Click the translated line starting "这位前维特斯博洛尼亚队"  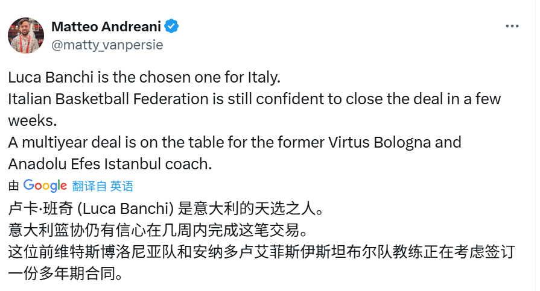(x=261, y=252)
